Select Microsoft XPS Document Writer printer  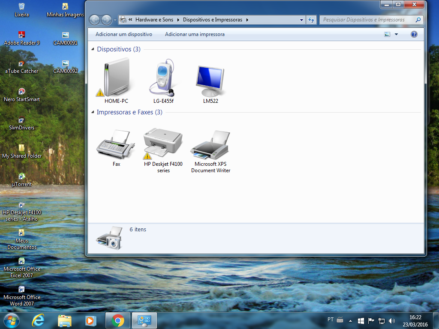[210, 151]
